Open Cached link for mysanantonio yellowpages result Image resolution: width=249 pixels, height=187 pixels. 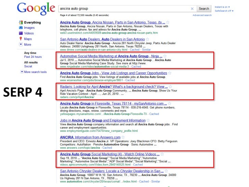(154, 114)
